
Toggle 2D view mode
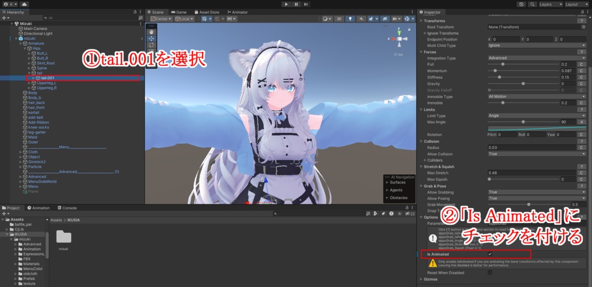(x=339, y=19)
